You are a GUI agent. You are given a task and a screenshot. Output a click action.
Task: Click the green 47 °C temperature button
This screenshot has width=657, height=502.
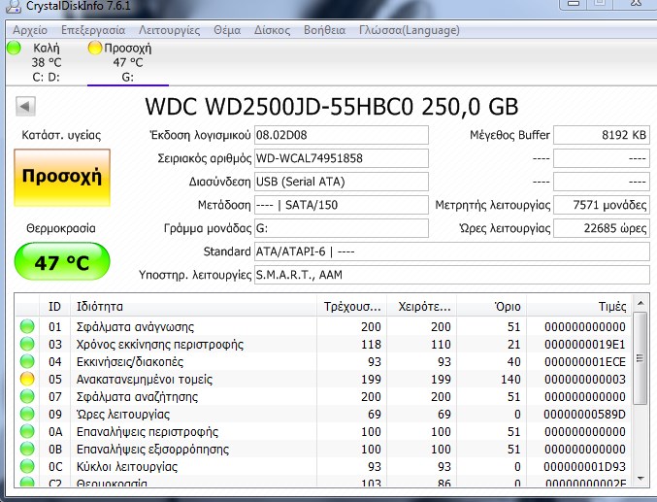click(62, 261)
